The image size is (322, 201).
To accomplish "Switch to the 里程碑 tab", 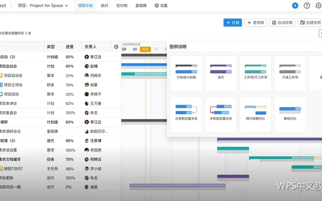I will coord(141,6).
